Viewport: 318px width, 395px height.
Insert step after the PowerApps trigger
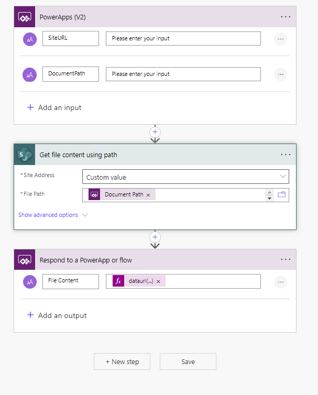click(155, 132)
